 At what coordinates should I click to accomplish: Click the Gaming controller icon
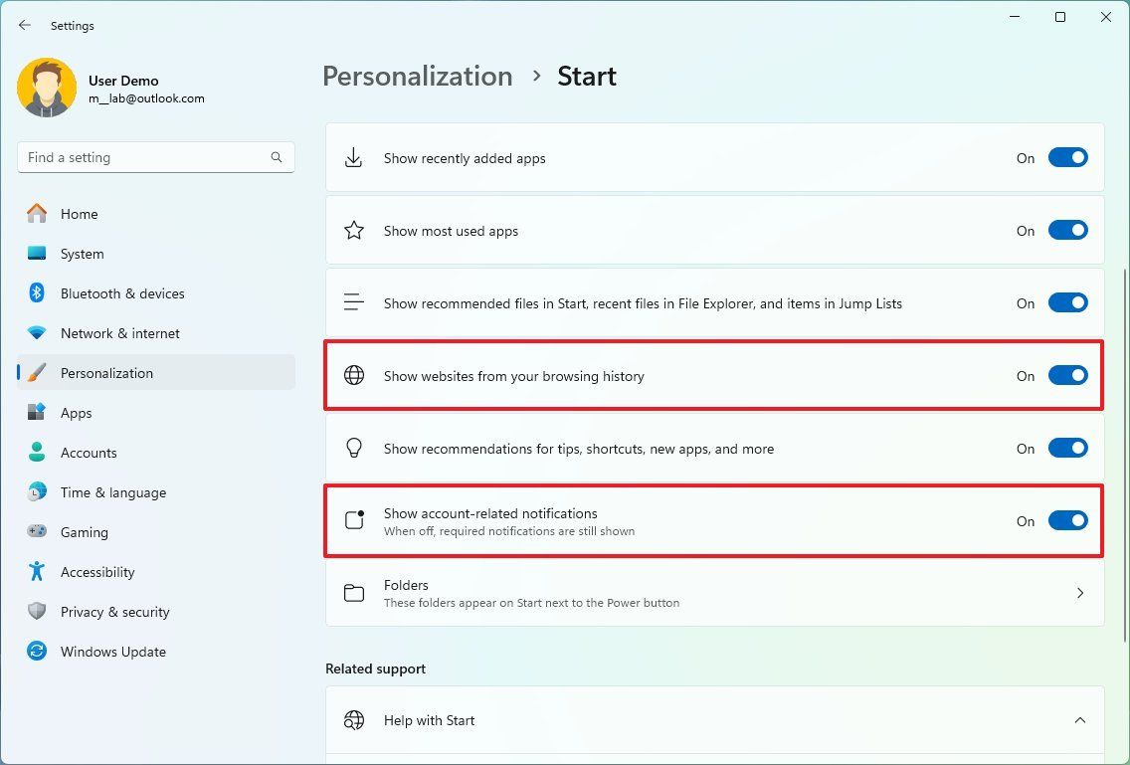coord(37,532)
